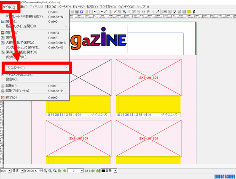Image resolution: width=236 pixels, height=179 pixels.
Task: Open the 拡張(X) menu
Action: tap(92, 7)
